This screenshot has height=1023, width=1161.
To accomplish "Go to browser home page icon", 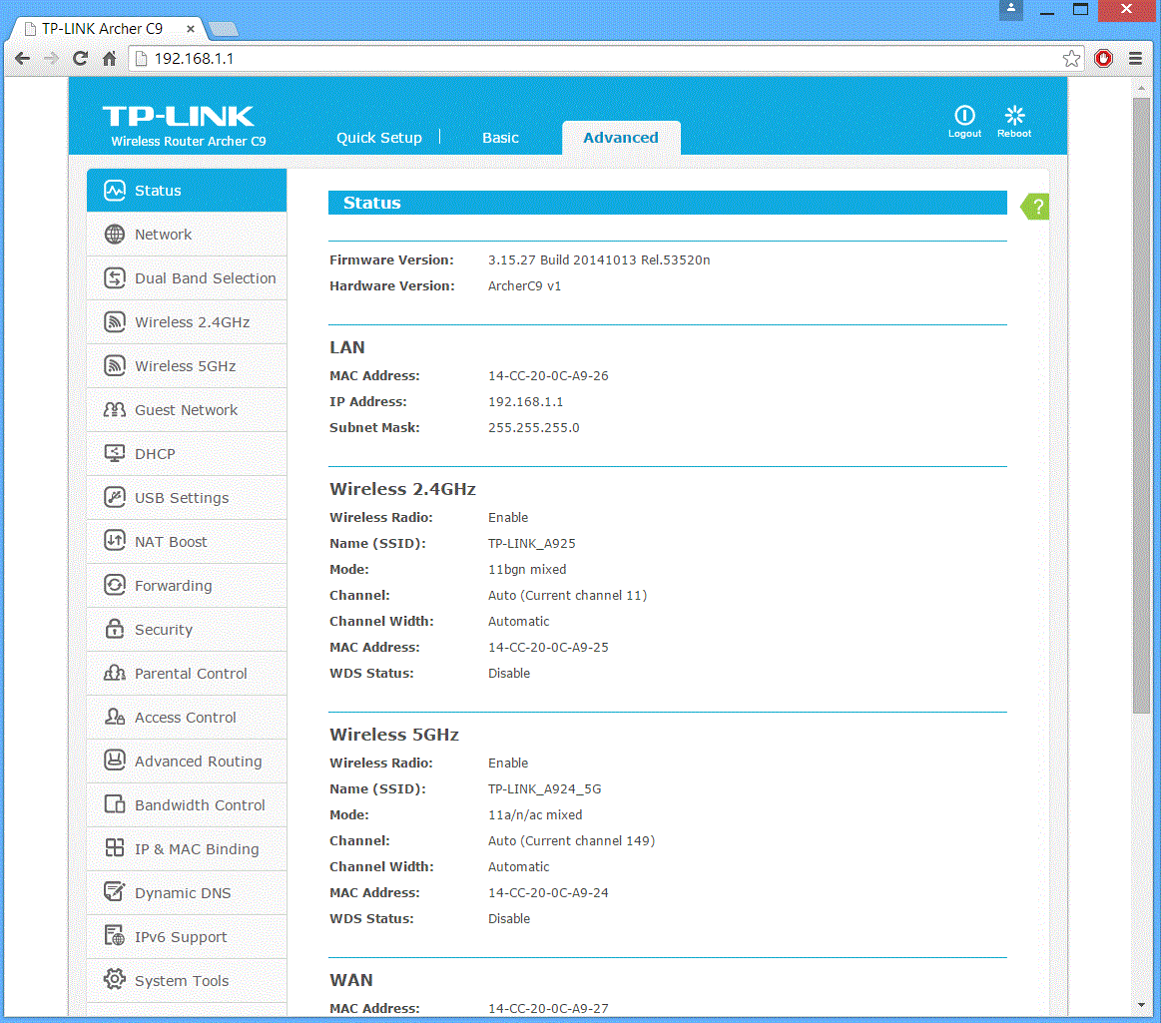I will [110, 59].
